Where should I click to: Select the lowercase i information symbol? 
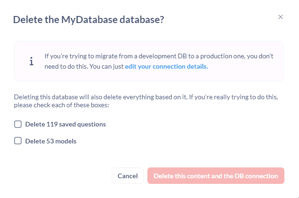(x=32, y=61)
